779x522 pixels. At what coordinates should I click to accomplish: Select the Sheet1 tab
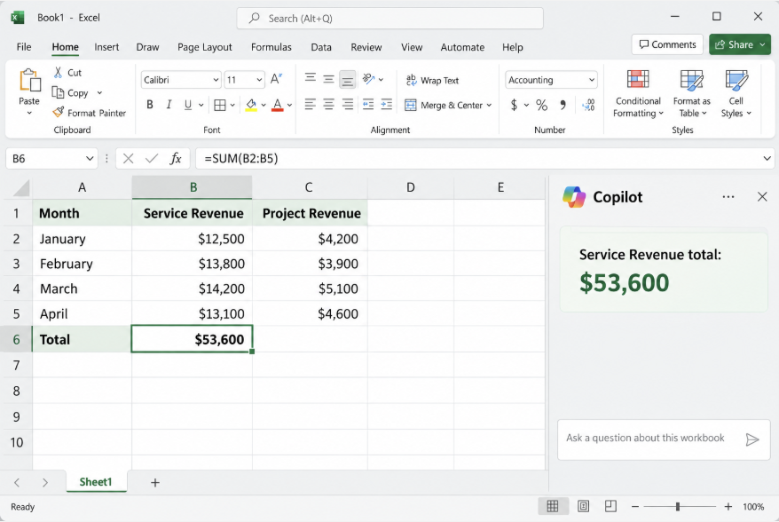click(96, 482)
